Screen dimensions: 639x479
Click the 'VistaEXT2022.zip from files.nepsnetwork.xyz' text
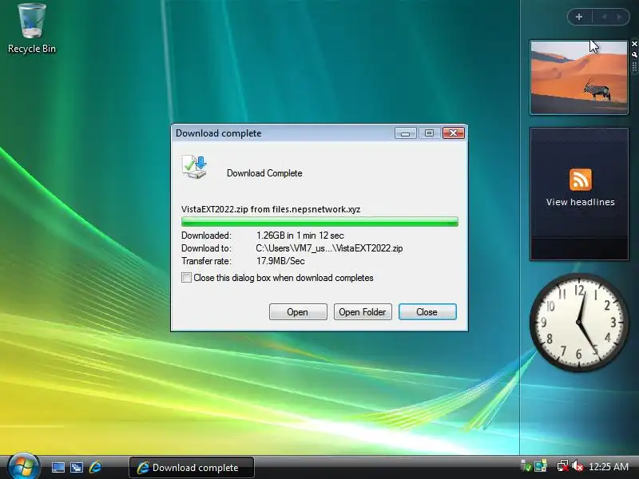tap(271, 209)
